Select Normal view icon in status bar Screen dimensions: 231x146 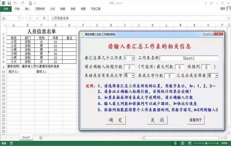point(175,143)
